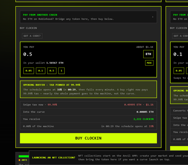Expand the Pay From Another Chain chevron
Image resolution: width=188 pixels, height=165 pixels.
[153, 17]
